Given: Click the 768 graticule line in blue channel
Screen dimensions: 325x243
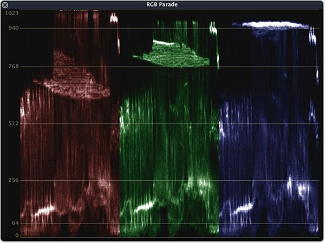Looking at the screenshot, I should 268,67.
